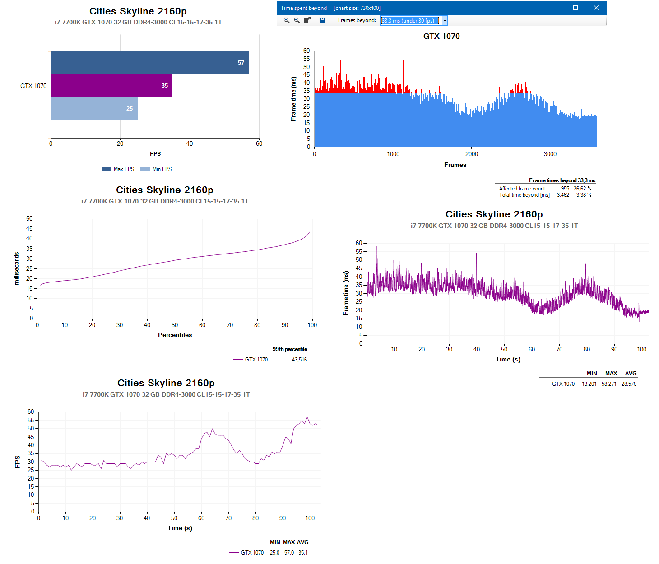Click the pop-out chart window icon
The width and height of the screenshot is (659, 564).
pos(307,20)
